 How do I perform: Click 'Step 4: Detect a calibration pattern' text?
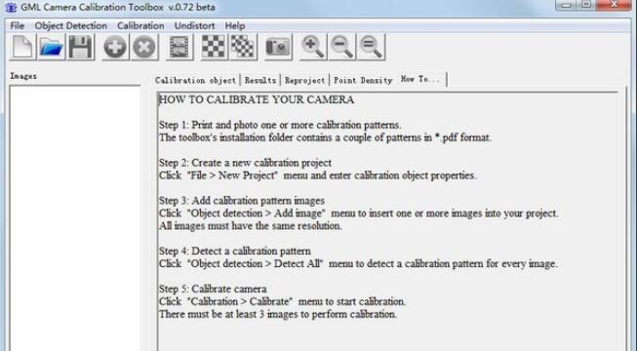click(235, 252)
